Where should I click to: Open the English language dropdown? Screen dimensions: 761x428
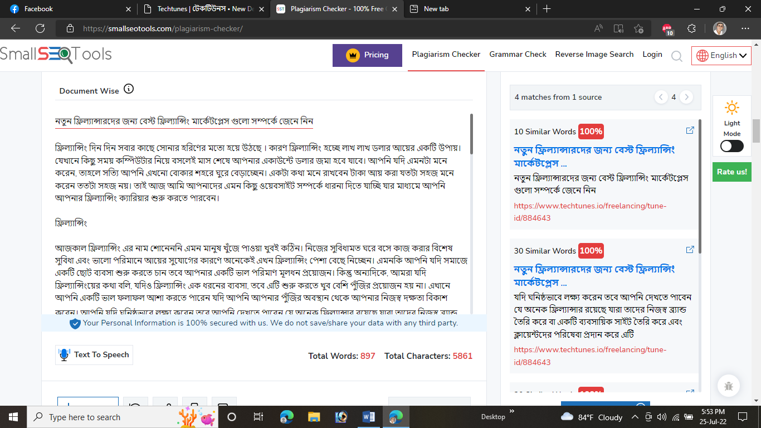point(721,55)
